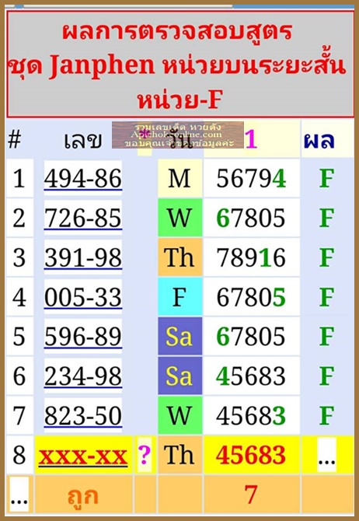Click the เลข column header
Screen dimensions: 359x521
tap(82, 139)
